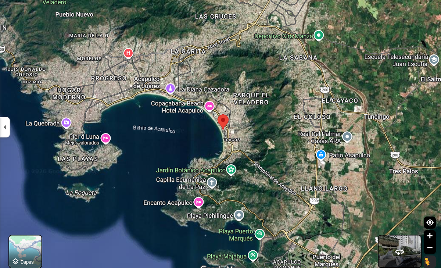Select the Puerto del Marqués label
Viewport: 441px width, 268px height.
(x=327, y=261)
